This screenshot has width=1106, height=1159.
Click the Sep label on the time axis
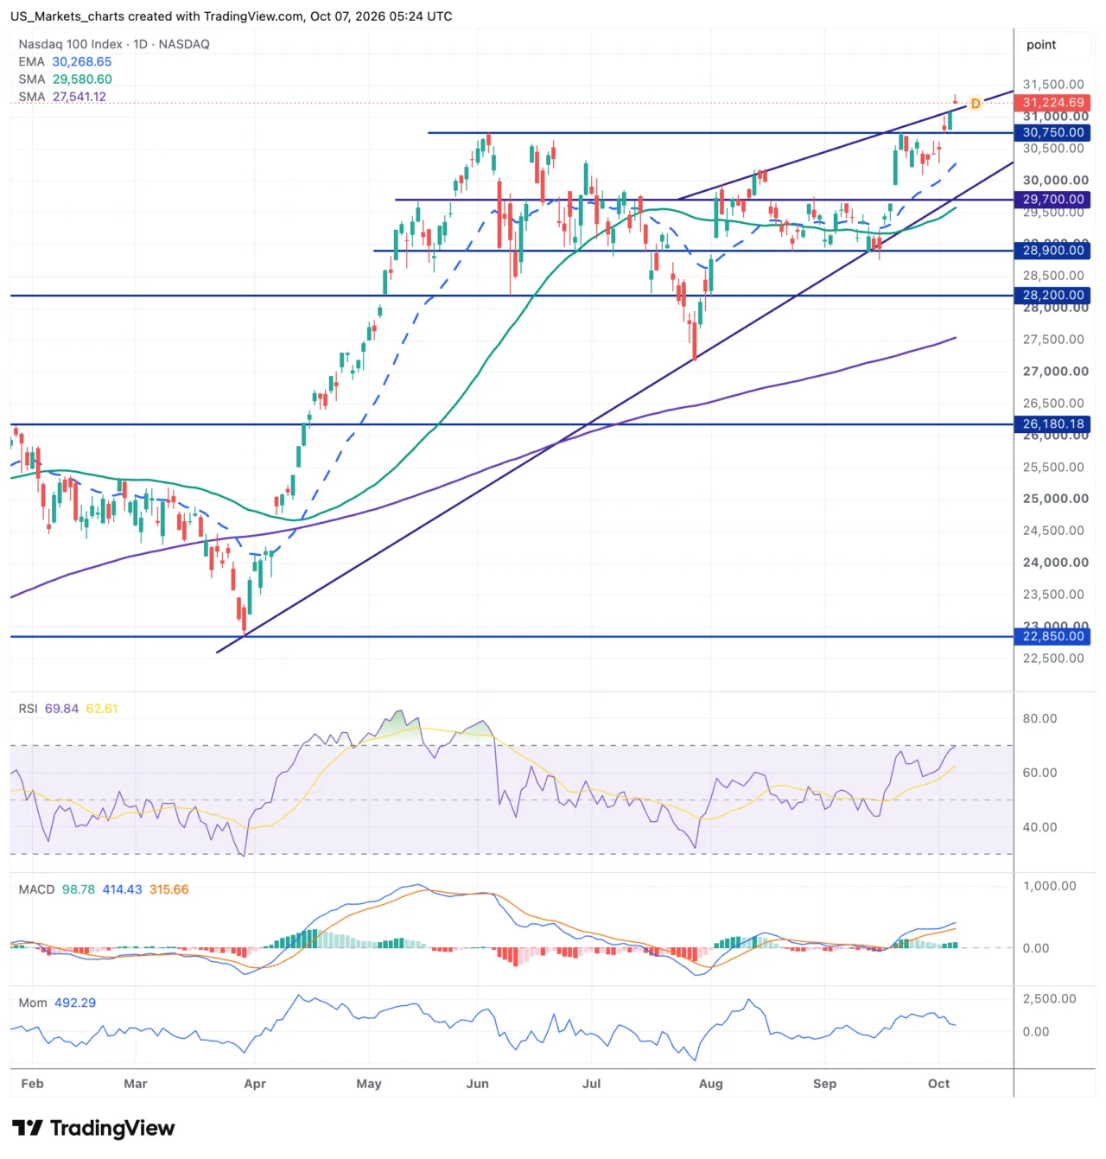tap(825, 1083)
